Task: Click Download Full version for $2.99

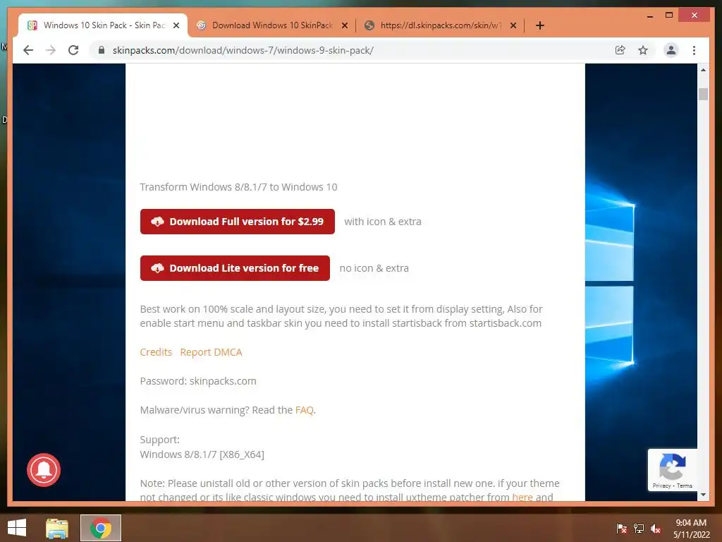Action: click(238, 222)
